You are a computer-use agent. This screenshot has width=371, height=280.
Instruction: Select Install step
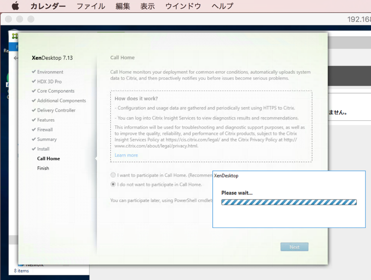click(x=43, y=149)
